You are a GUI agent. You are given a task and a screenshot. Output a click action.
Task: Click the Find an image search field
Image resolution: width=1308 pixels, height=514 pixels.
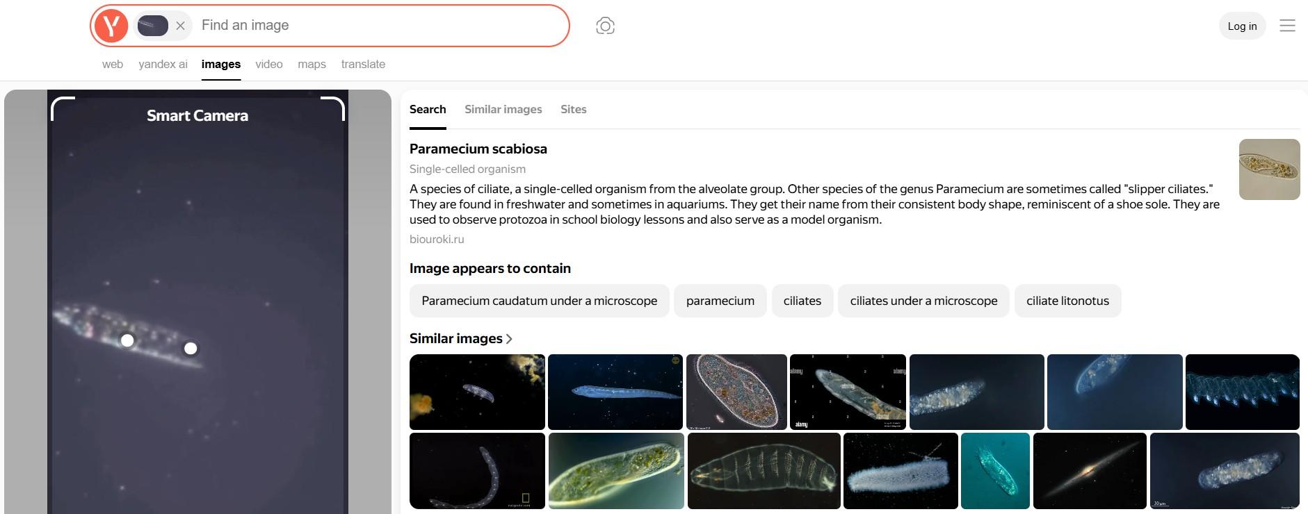point(376,26)
